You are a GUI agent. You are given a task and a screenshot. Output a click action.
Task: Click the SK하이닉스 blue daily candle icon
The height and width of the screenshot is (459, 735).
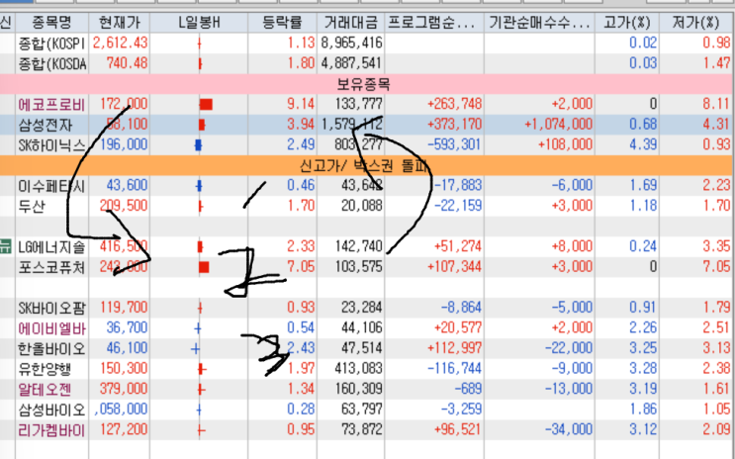[198, 144]
